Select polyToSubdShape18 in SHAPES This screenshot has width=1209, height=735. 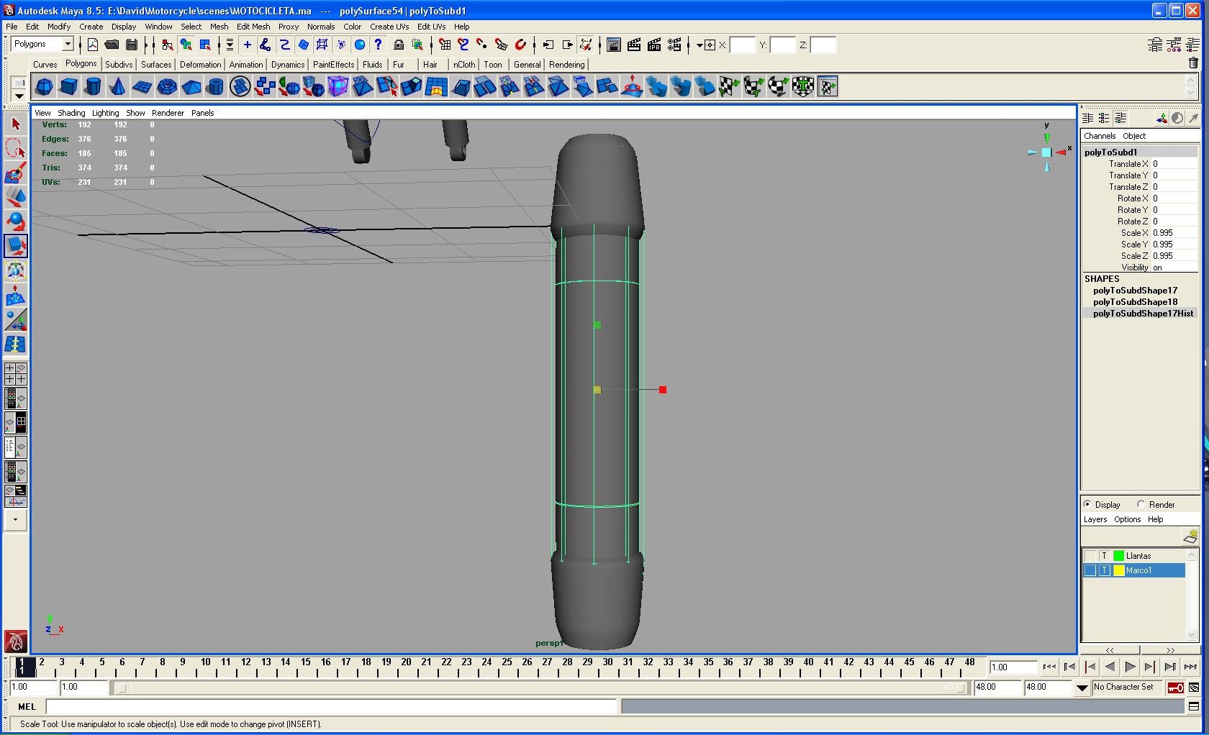pos(1135,302)
